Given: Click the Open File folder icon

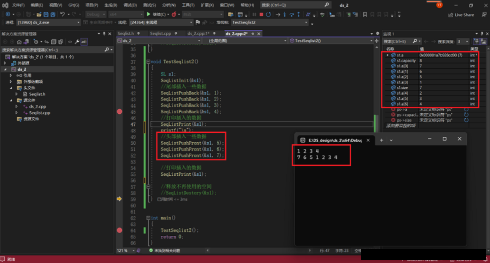Looking at the screenshot, I should point(39,14).
